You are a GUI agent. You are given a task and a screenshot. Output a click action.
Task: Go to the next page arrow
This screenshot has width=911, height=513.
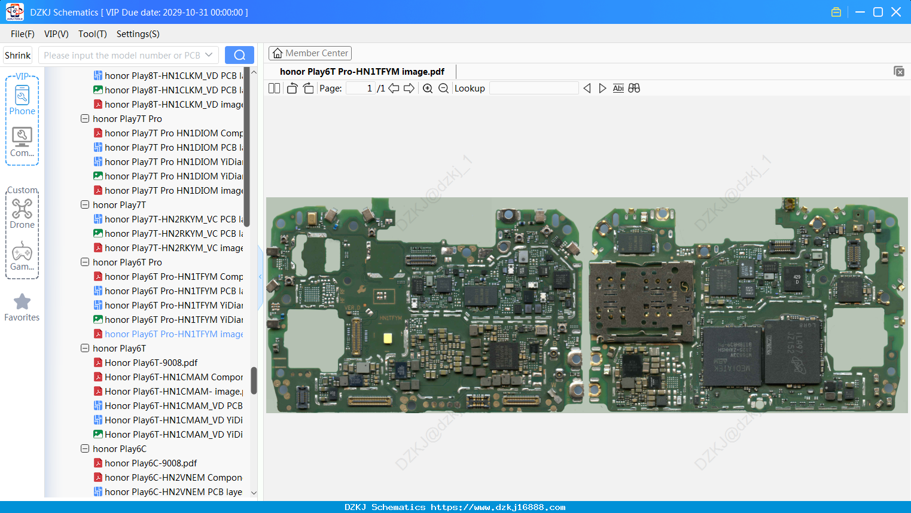[409, 88]
